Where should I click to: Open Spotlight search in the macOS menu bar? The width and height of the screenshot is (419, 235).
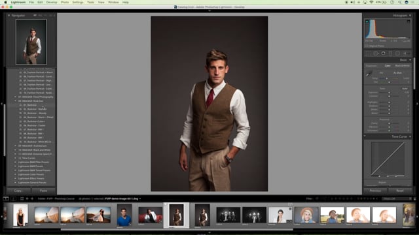pos(399,2)
